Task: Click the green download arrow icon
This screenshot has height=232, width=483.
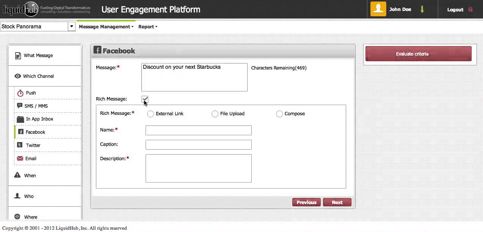Action: pos(422,9)
